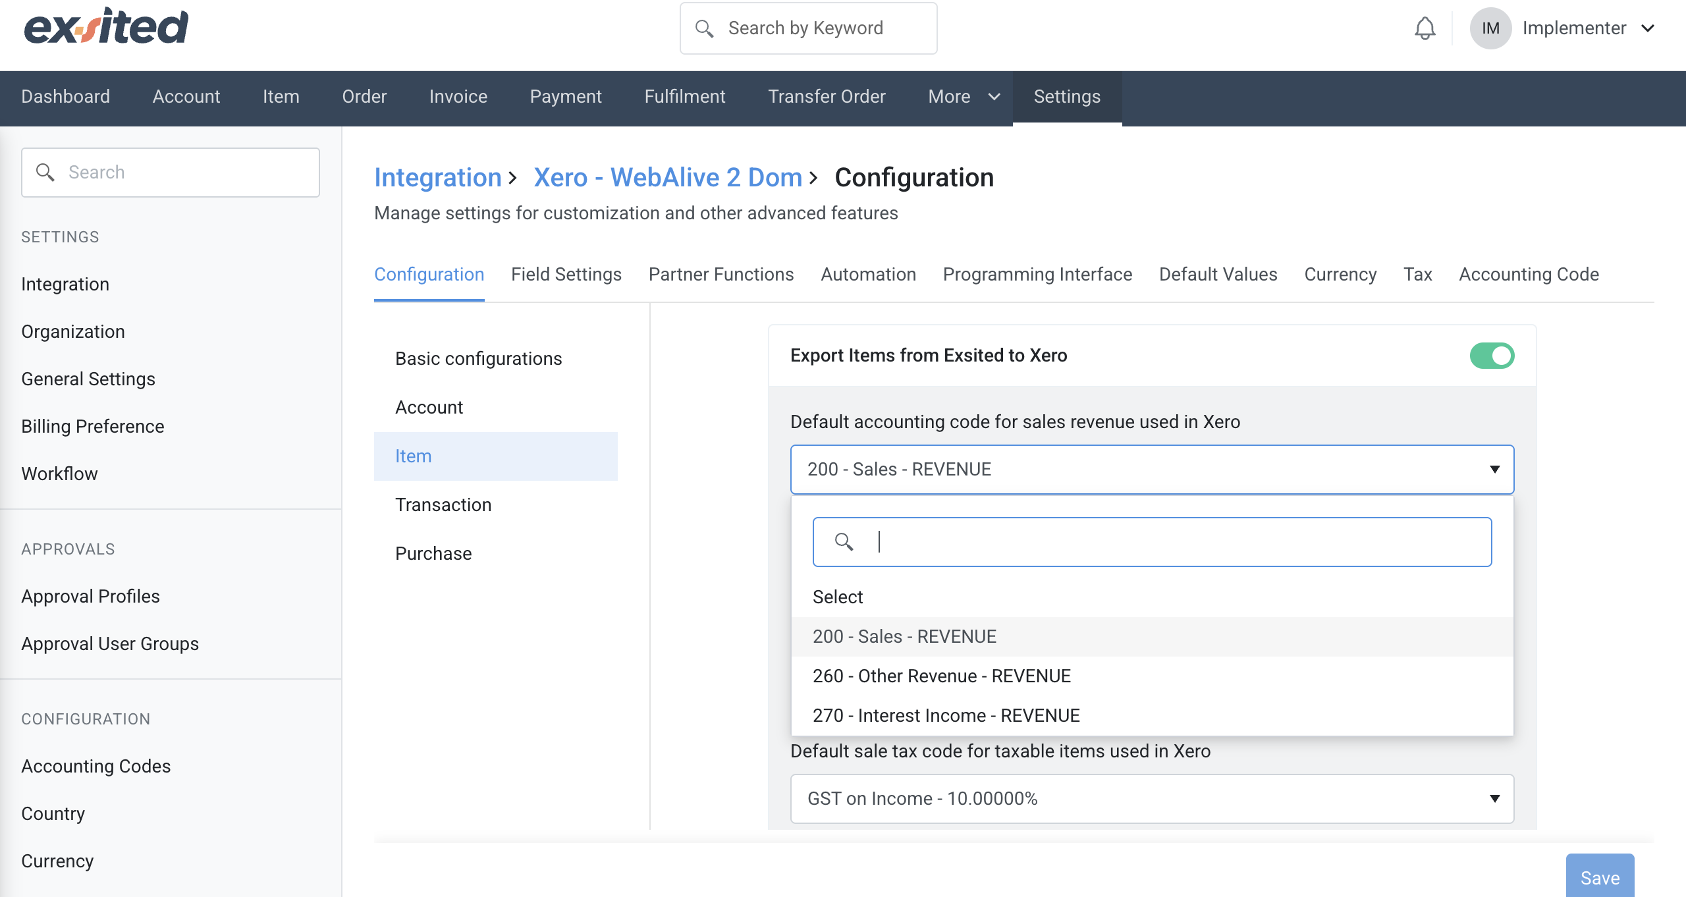Select the Transaction configuration section
This screenshot has height=897, width=1686.
point(495,505)
